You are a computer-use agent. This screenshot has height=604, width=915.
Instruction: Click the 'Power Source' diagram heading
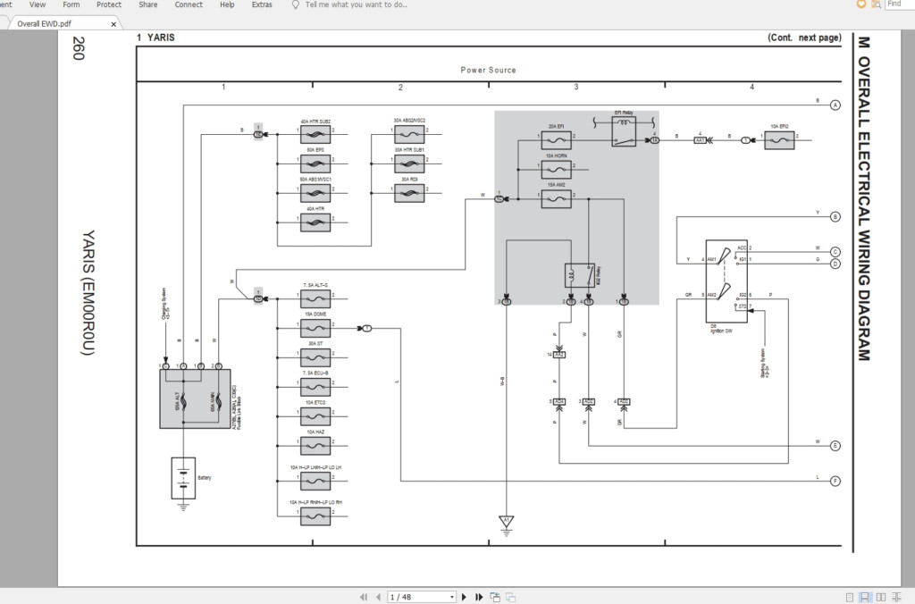click(489, 70)
